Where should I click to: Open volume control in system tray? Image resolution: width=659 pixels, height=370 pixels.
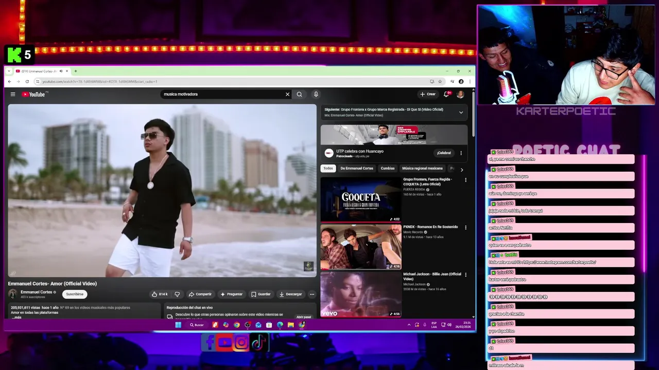[449, 325]
